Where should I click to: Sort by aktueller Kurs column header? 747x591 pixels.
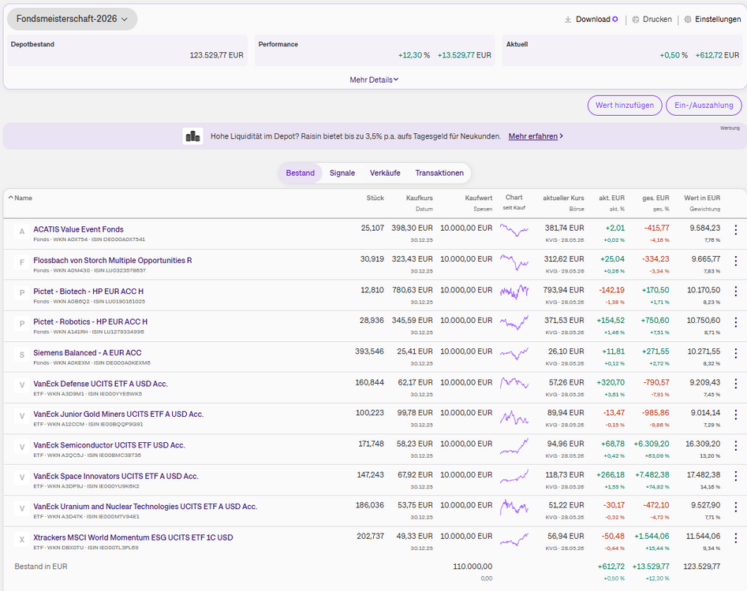(x=563, y=198)
